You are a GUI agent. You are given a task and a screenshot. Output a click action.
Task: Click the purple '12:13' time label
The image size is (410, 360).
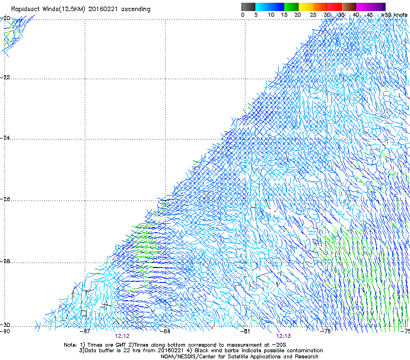pos(284,336)
